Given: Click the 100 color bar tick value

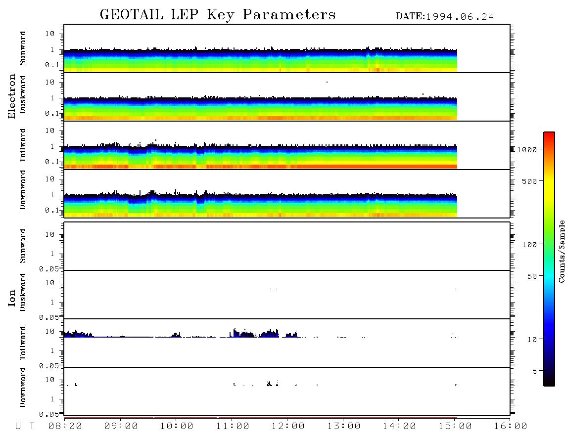Looking at the screenshot, I should (529, 245).
